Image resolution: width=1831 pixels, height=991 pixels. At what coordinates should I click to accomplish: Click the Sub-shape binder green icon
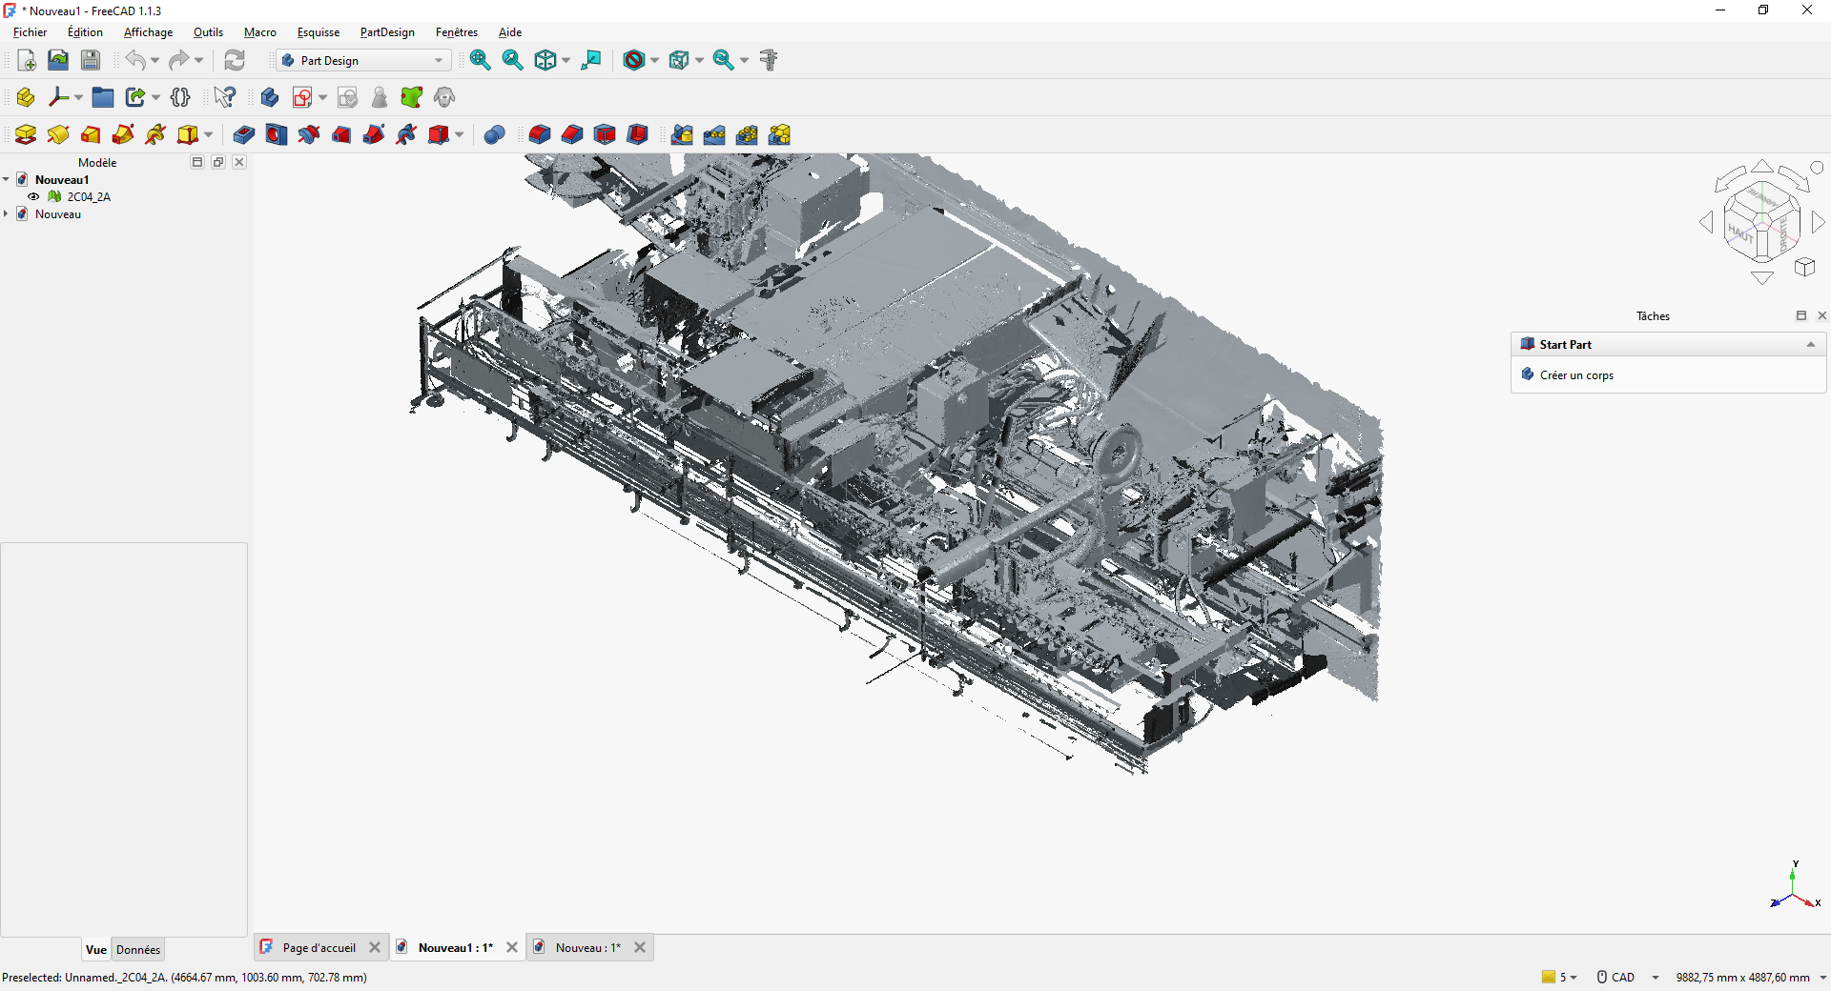pos(412,97)
